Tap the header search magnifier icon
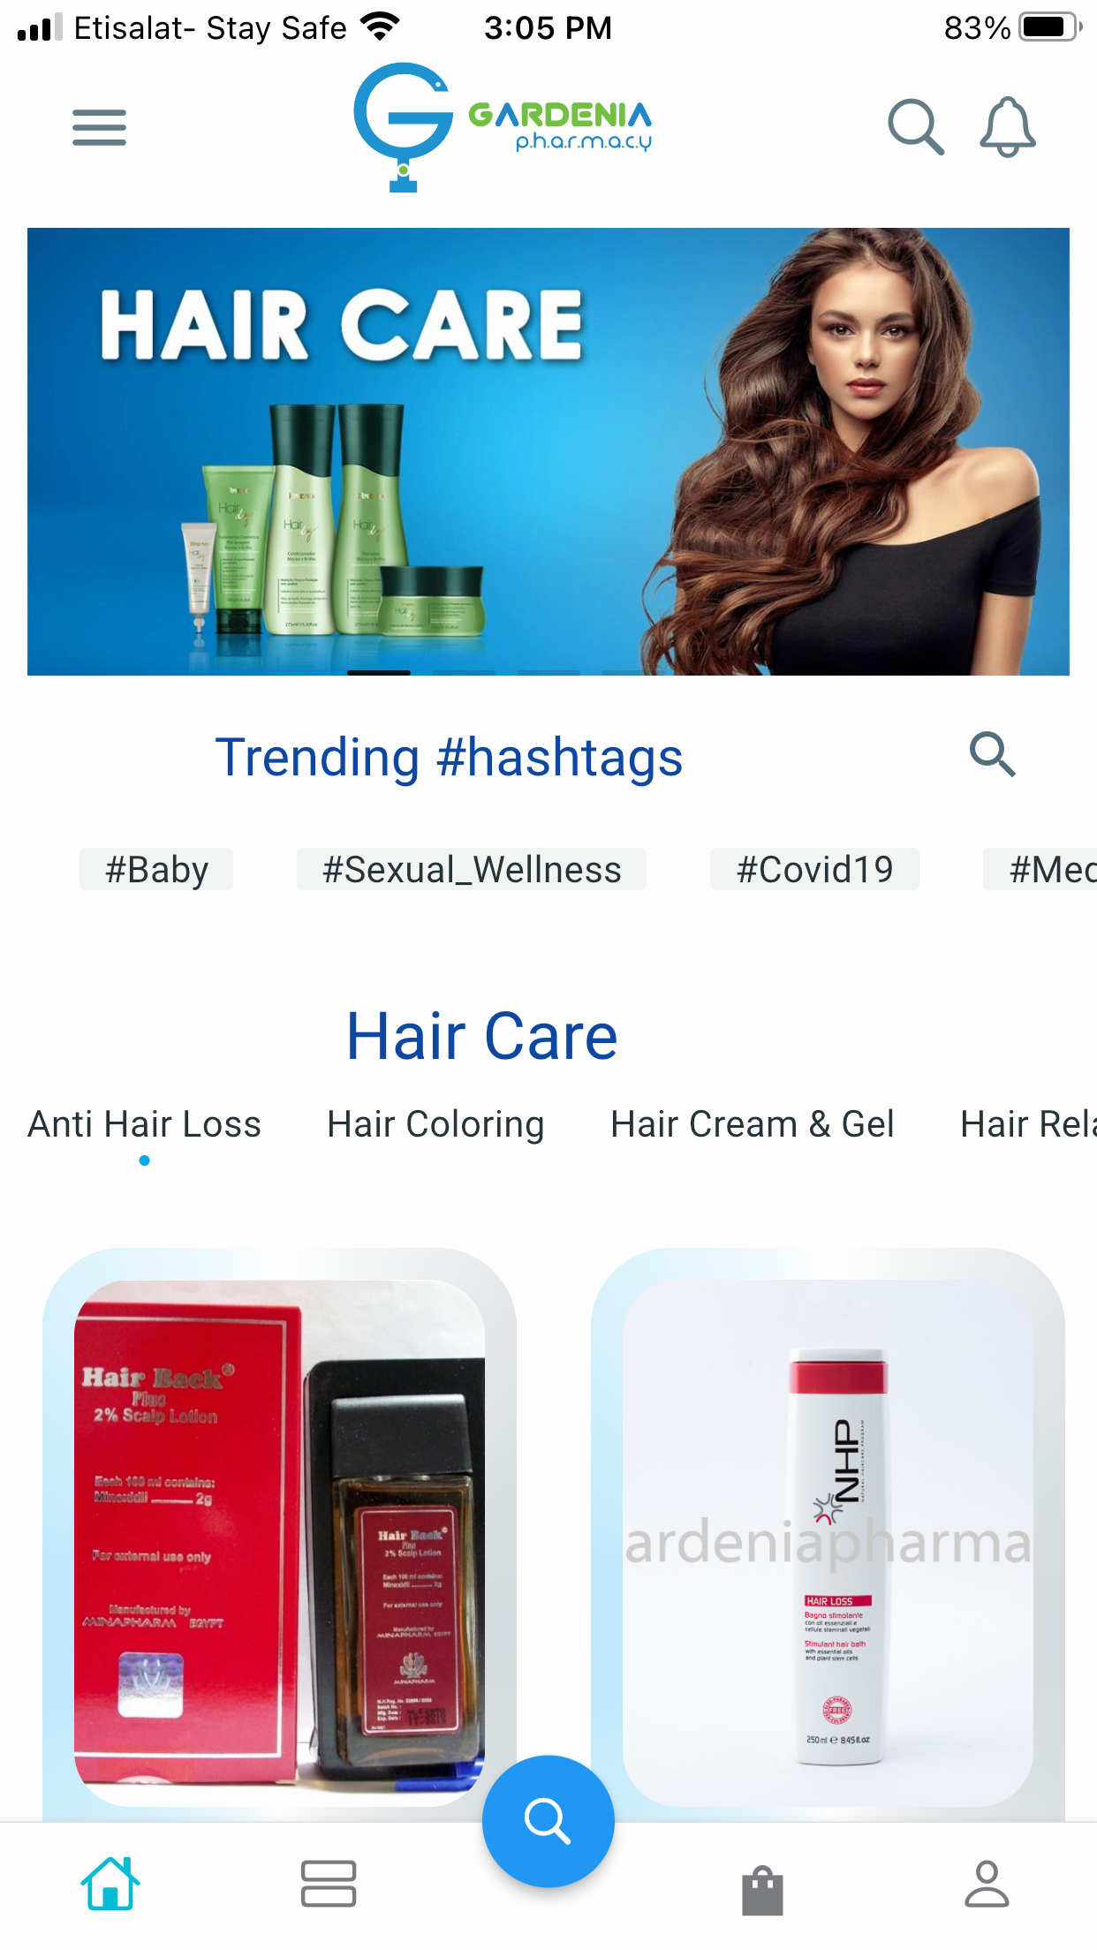Viewport: 1097px width, 1950px height. pyautogui.click(x=916, y=127)
